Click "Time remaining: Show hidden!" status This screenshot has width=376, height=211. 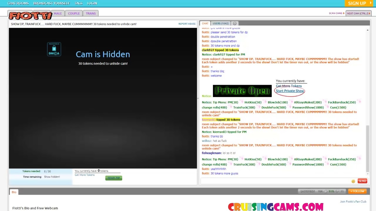tap(41, 177)
